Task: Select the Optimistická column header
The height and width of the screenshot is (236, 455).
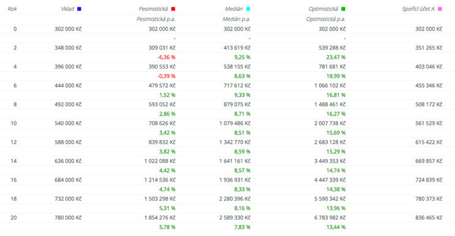Action: tap(323, 9)
